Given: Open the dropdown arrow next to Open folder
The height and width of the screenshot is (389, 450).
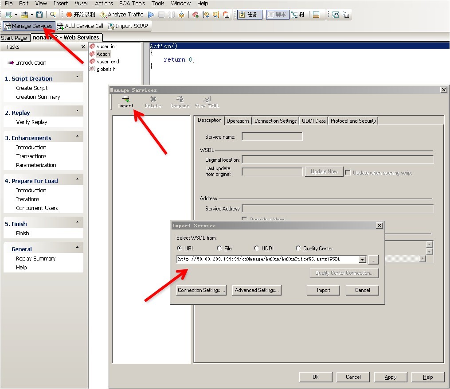Looking at the screenshot, I should click(x=32, y=15).
